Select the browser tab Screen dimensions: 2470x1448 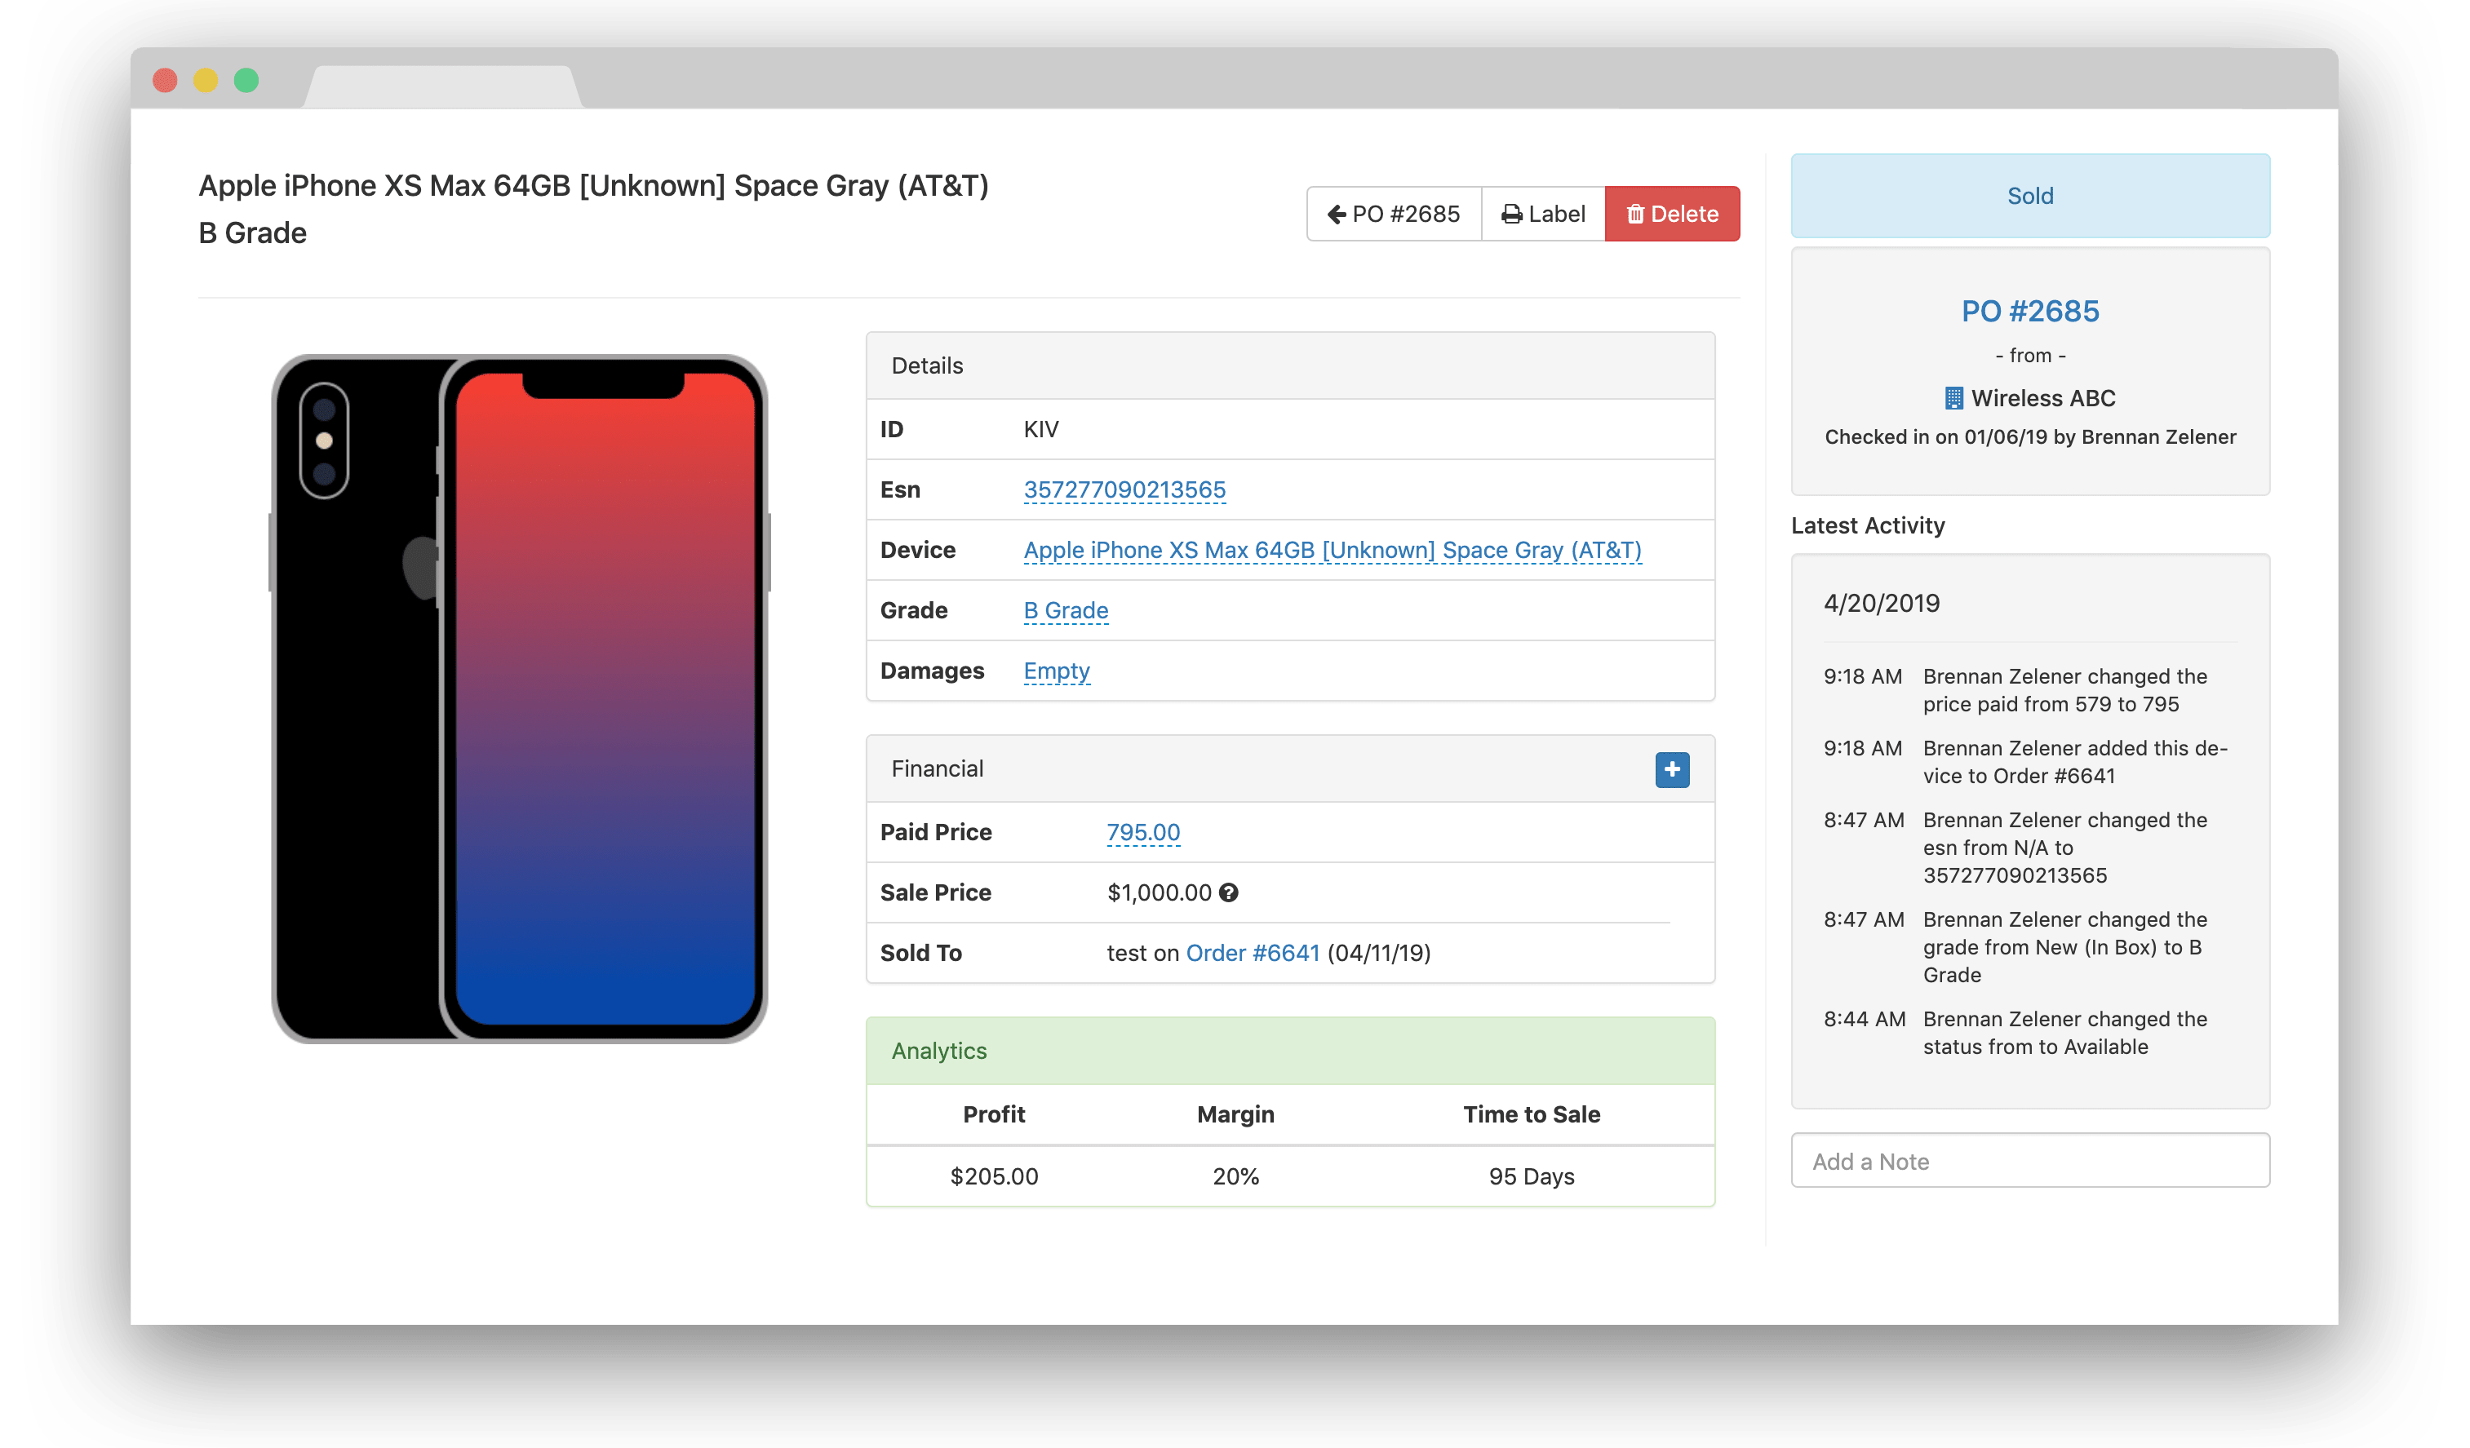point(443,87)
